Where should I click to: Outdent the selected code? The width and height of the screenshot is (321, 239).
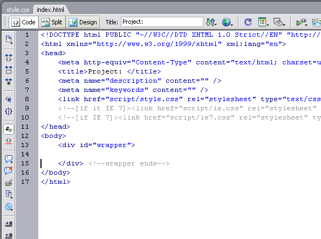(x=9, y=236)
